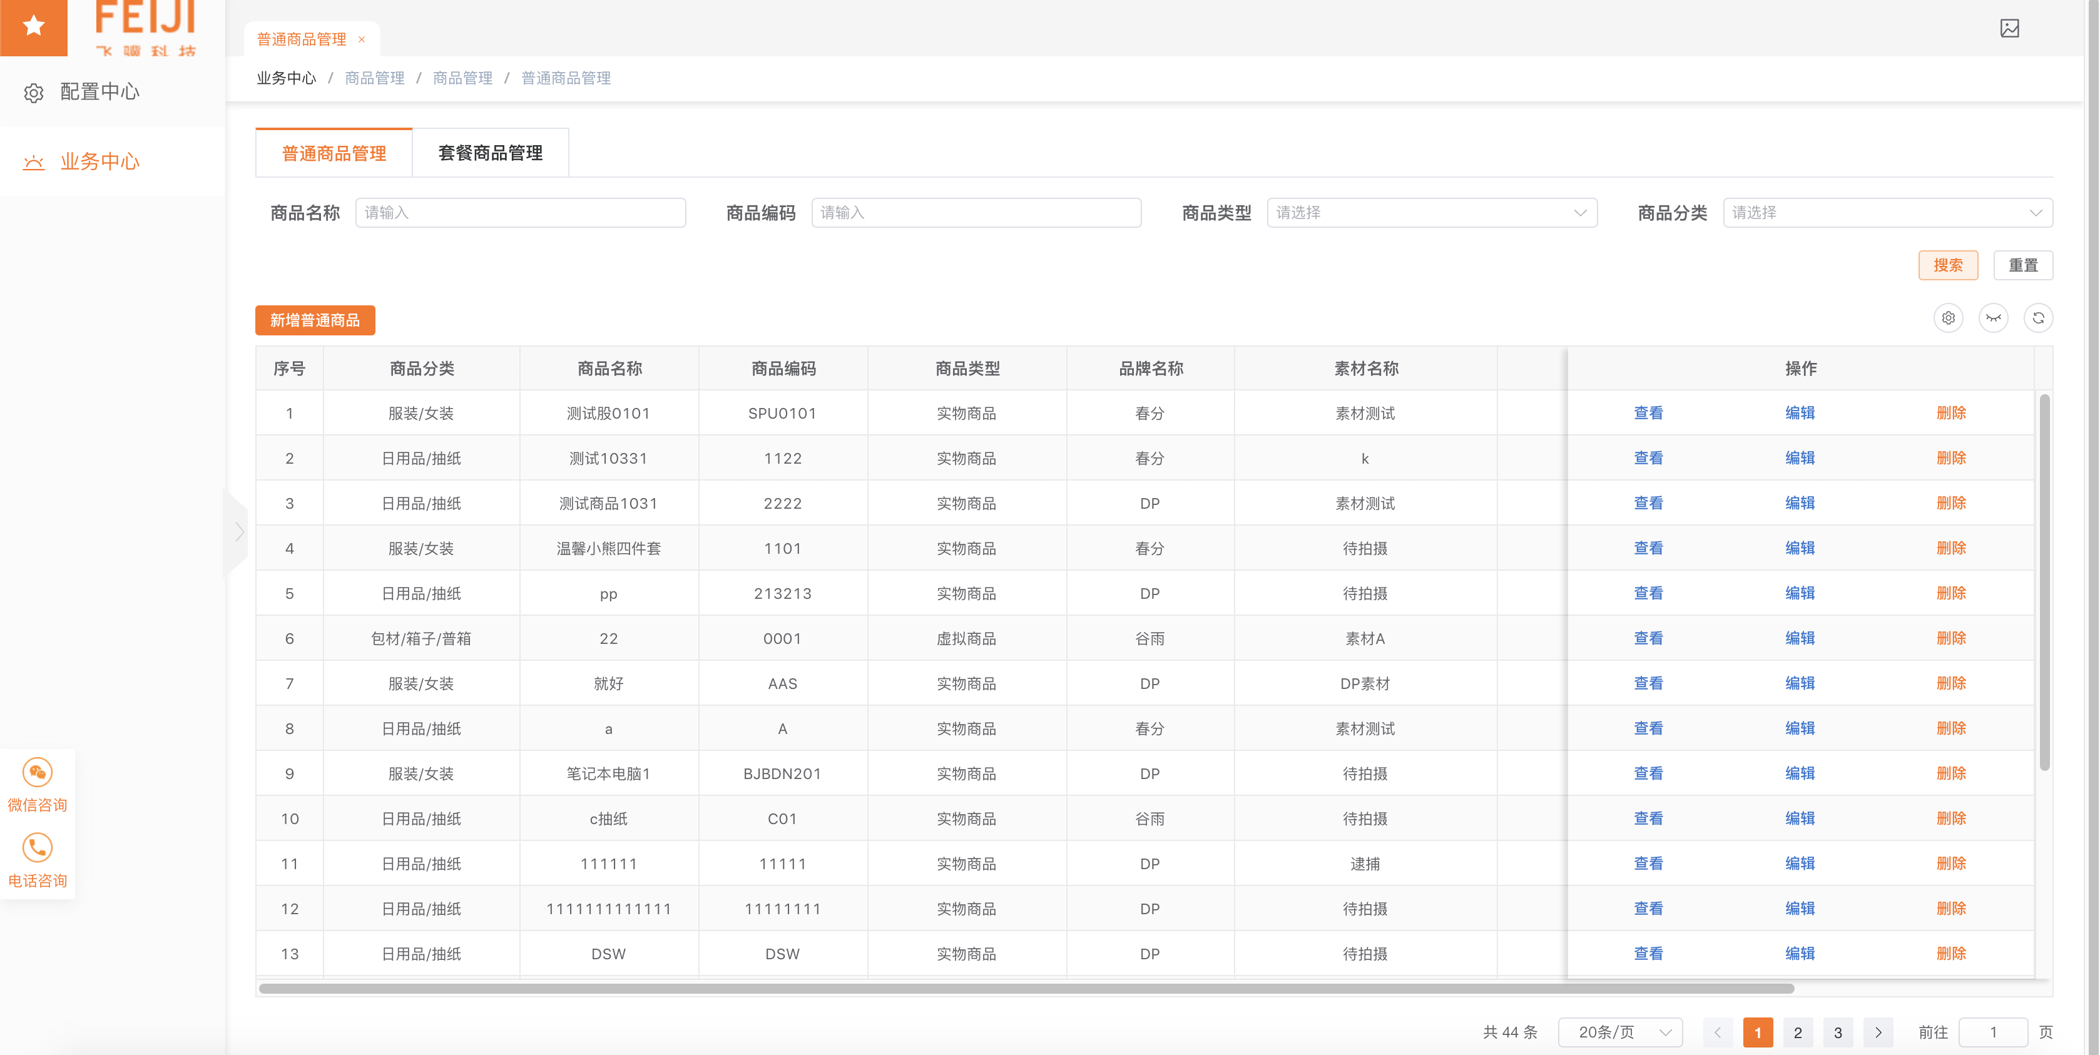Image resolution: width=2100 pixels, height=1055 pixels.
Task: Edit row 测试10331 via 编辑
Action: point(1800,457)
